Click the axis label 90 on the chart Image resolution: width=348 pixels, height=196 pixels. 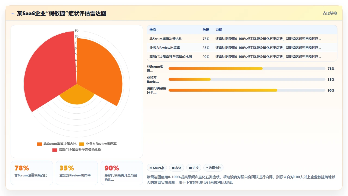tap(77, 30)
